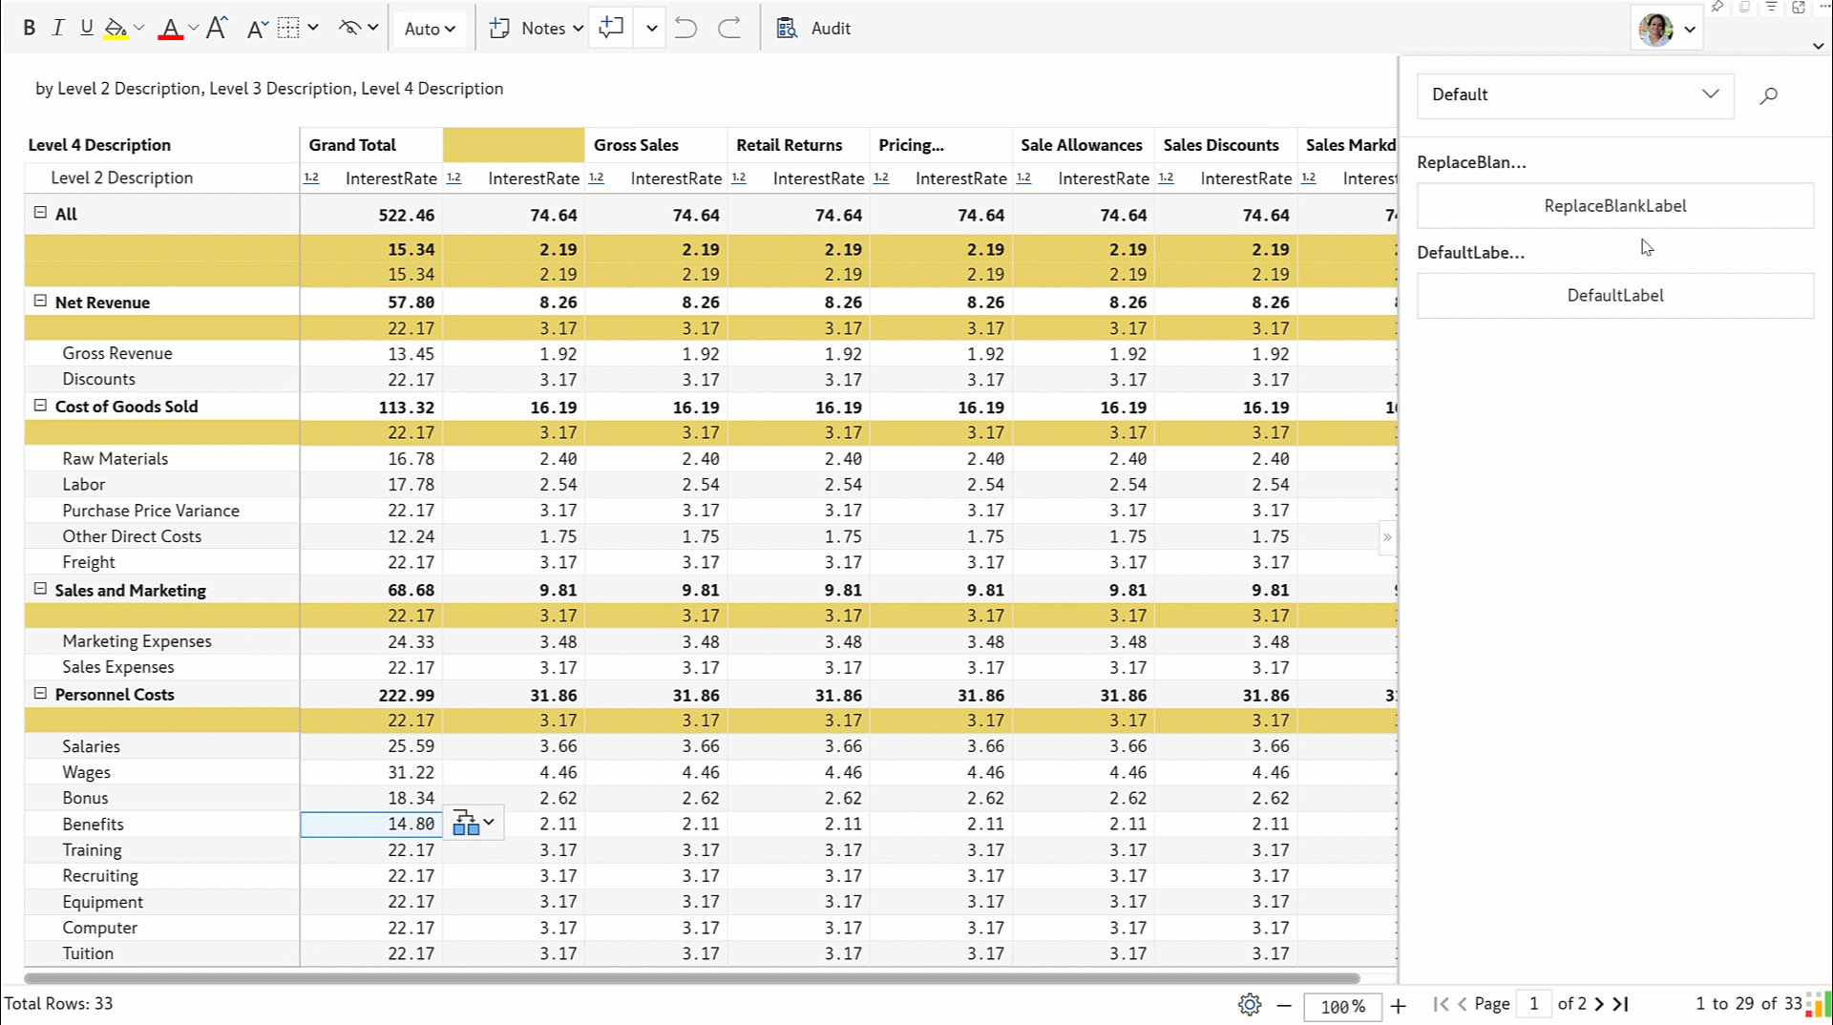Image resolution: width=1833 pixels, height=1025 pixels.
Task: Toggle bold formatting
Action: tap(29, 29)
